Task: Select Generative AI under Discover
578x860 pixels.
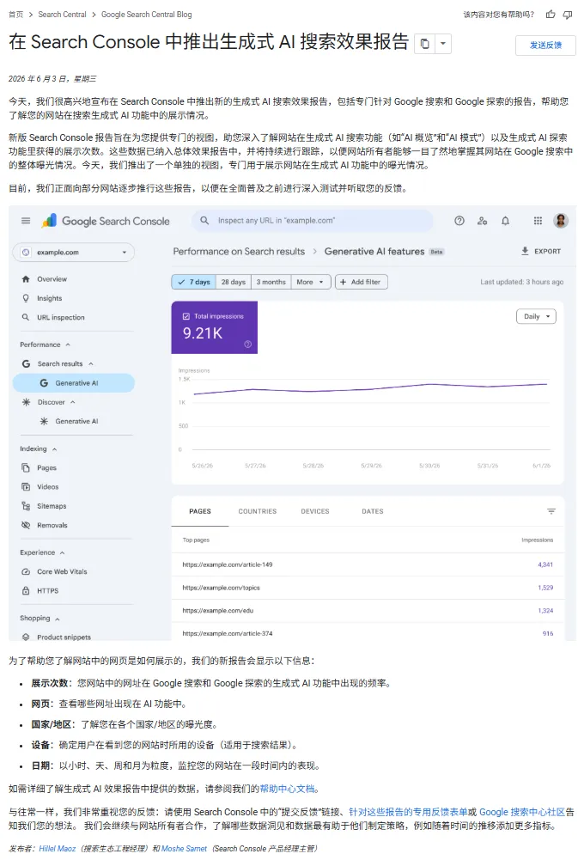Action: [x=76, y=421]
